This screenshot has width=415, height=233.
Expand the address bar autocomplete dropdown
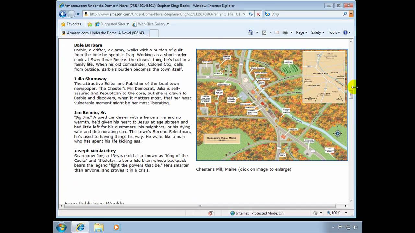pyautogui.click(x=244, y=14)
